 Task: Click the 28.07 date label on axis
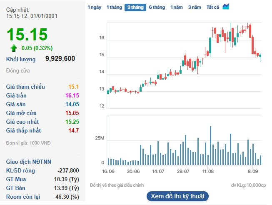pyautogui.click(x=183, y=171)
